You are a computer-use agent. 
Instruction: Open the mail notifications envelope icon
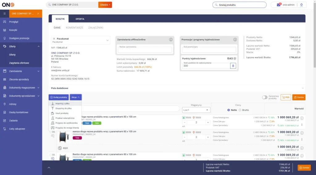click(x=279, y=5)
